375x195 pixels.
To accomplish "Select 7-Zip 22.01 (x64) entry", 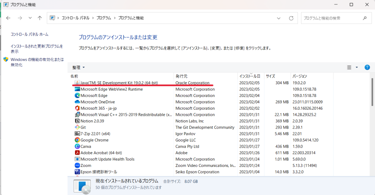I will [x=95, y=134].
